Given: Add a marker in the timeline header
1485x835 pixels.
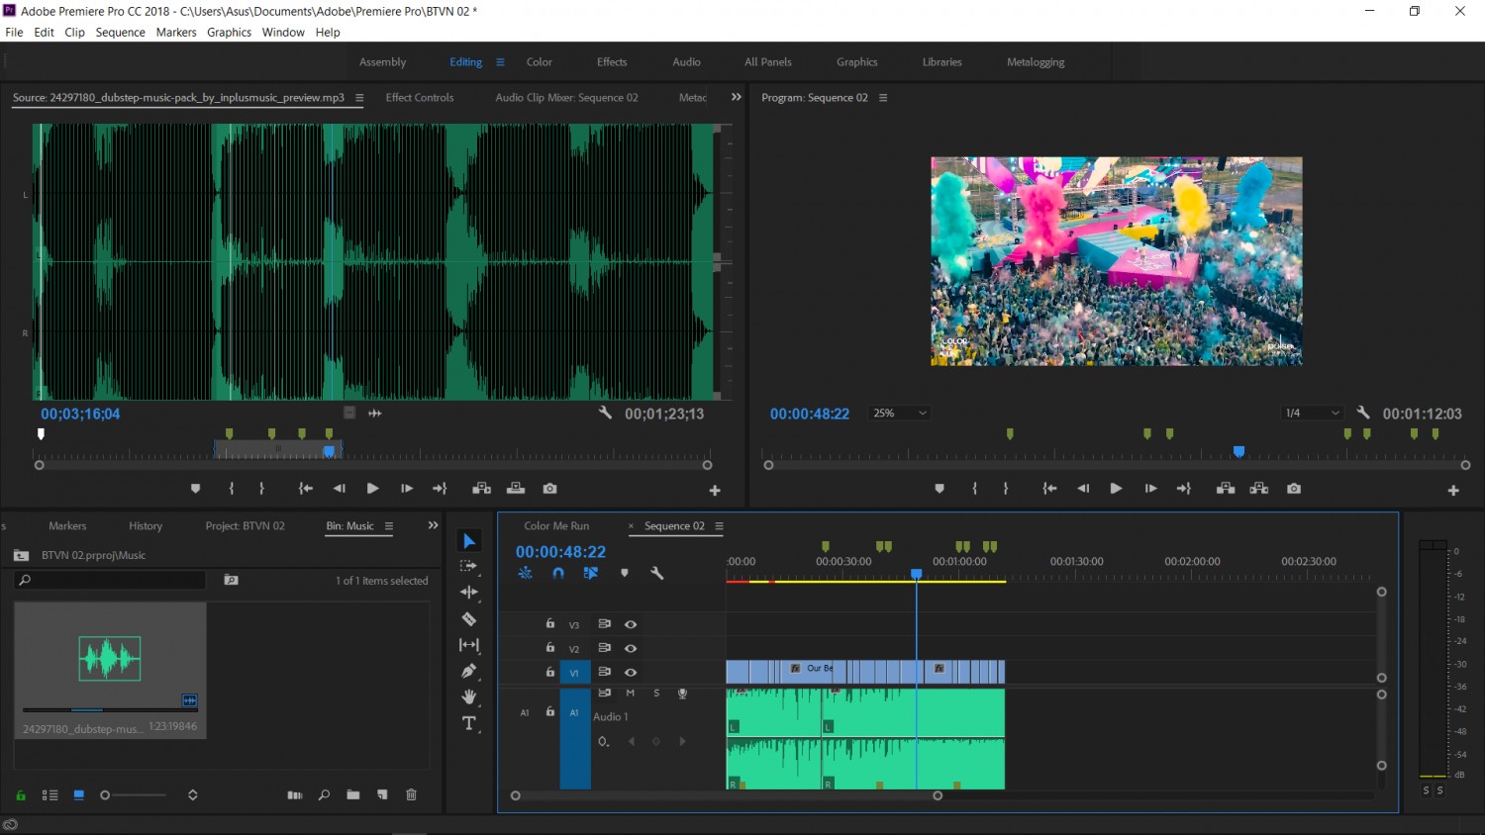Looking at the screenshot, I should pos(624,573).
